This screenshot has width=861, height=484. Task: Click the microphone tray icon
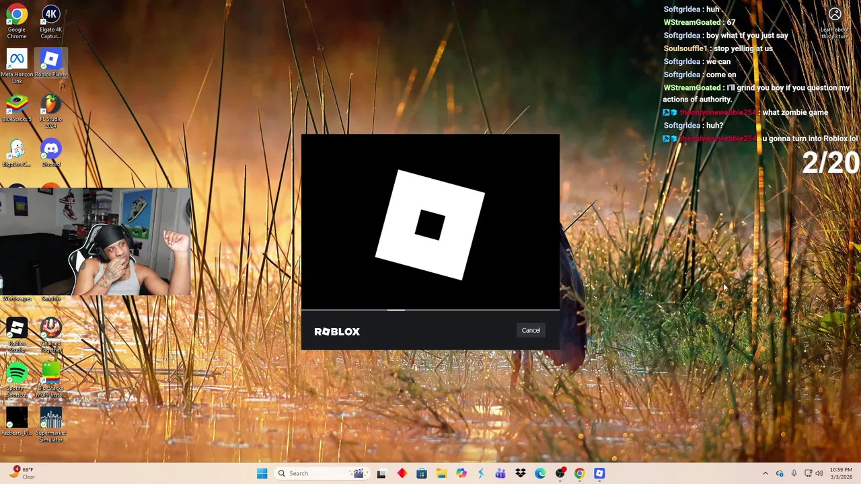[794, 473]
